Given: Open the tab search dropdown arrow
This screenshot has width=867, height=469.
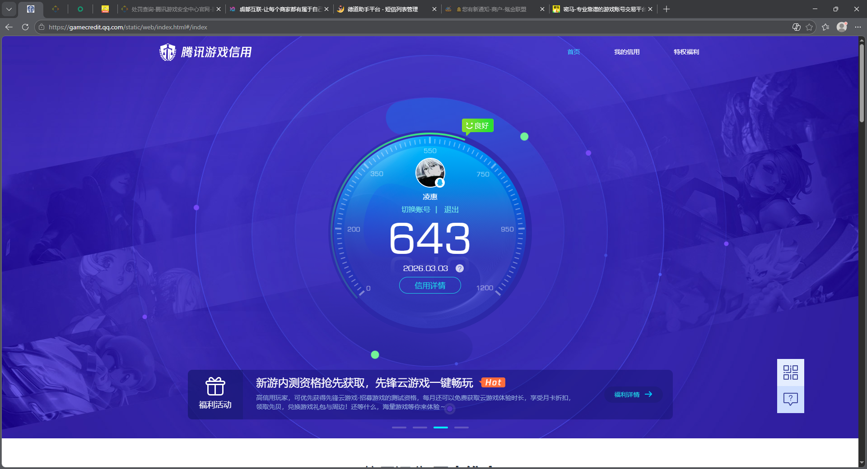Looking at the screenshot, I should click(9, 9).
